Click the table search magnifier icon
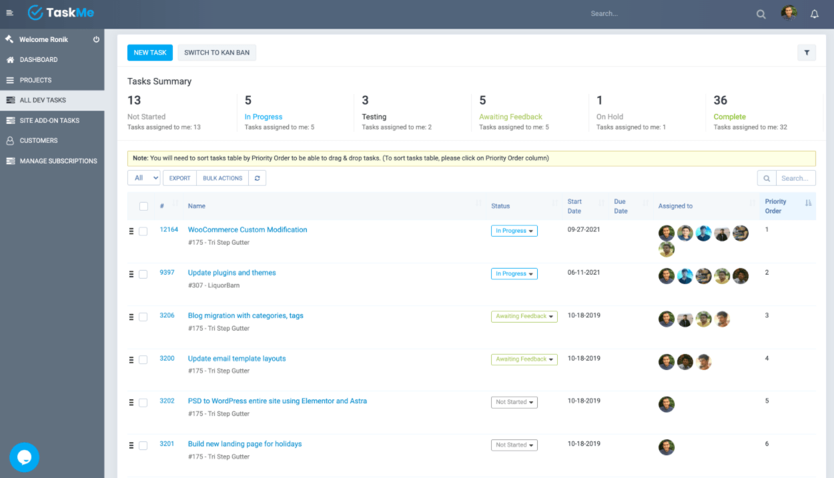The image size is (834, 478). [x=767, y=178]
